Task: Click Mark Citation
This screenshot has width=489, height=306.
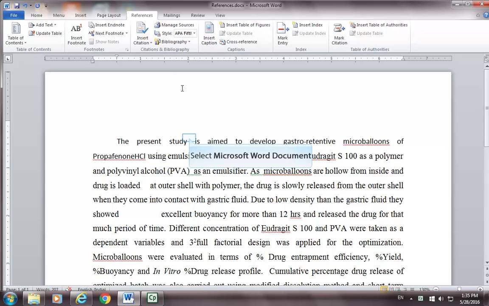Action: [339, 34]
